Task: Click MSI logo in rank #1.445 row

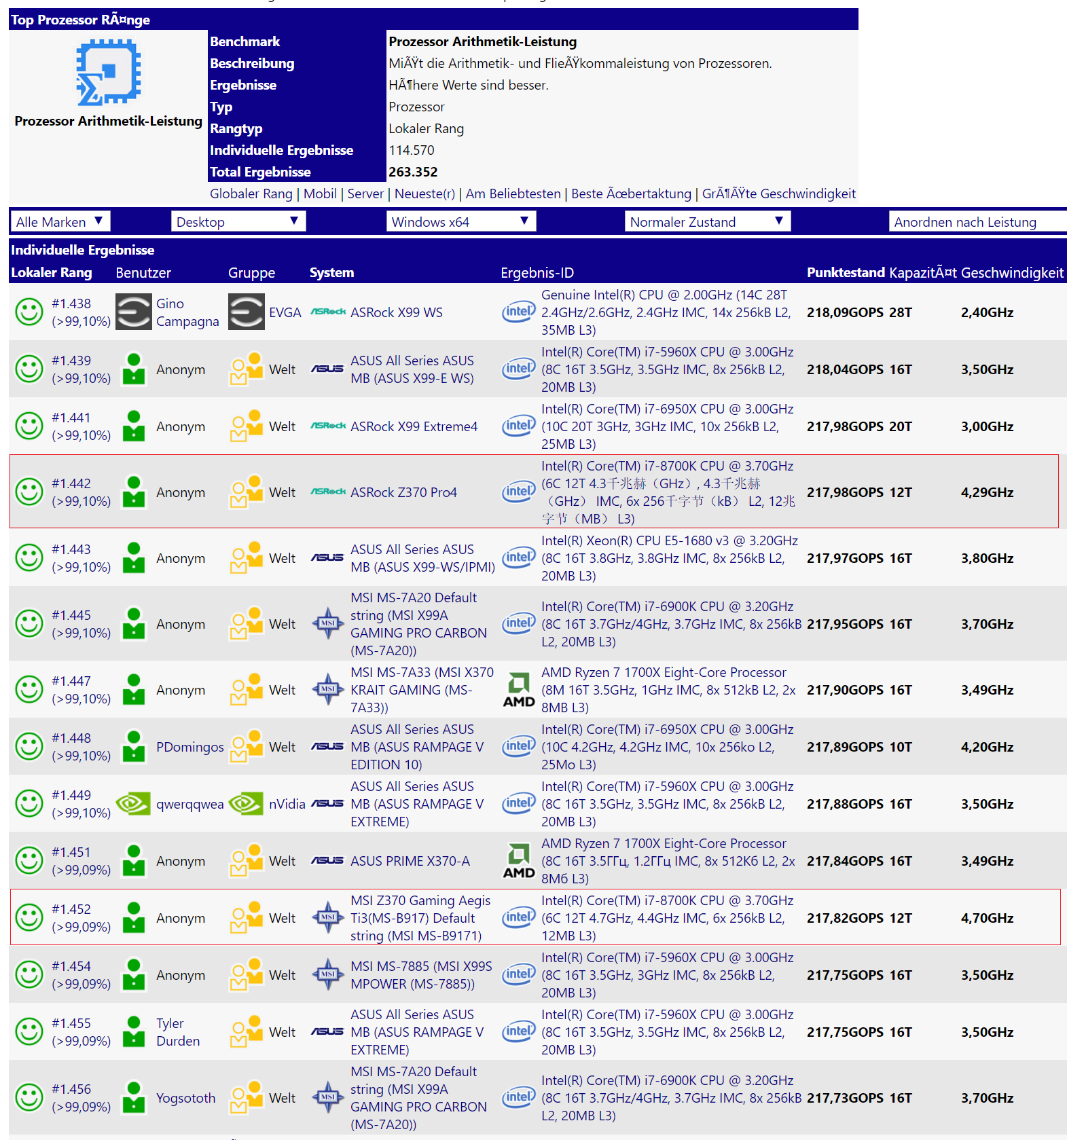Action: 328,624
